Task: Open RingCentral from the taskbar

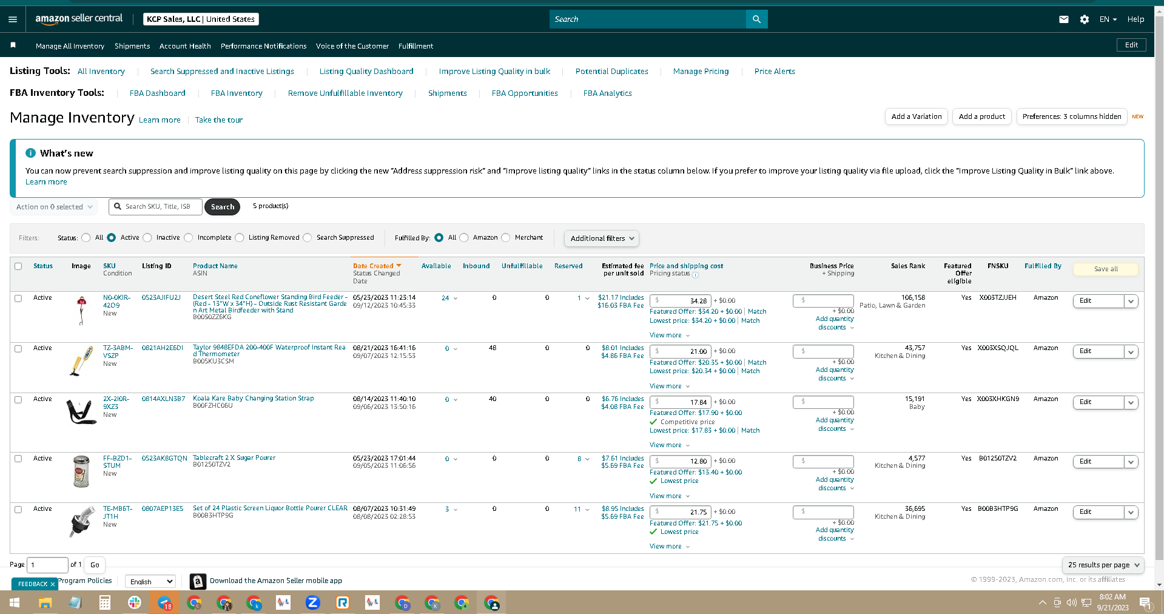Action: pyautogui.click(x=343, y=602)
